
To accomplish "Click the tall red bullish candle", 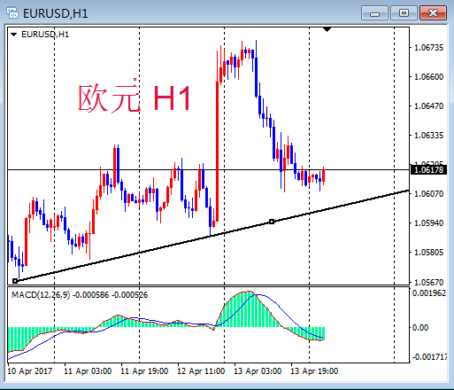I will click(218, 151).
